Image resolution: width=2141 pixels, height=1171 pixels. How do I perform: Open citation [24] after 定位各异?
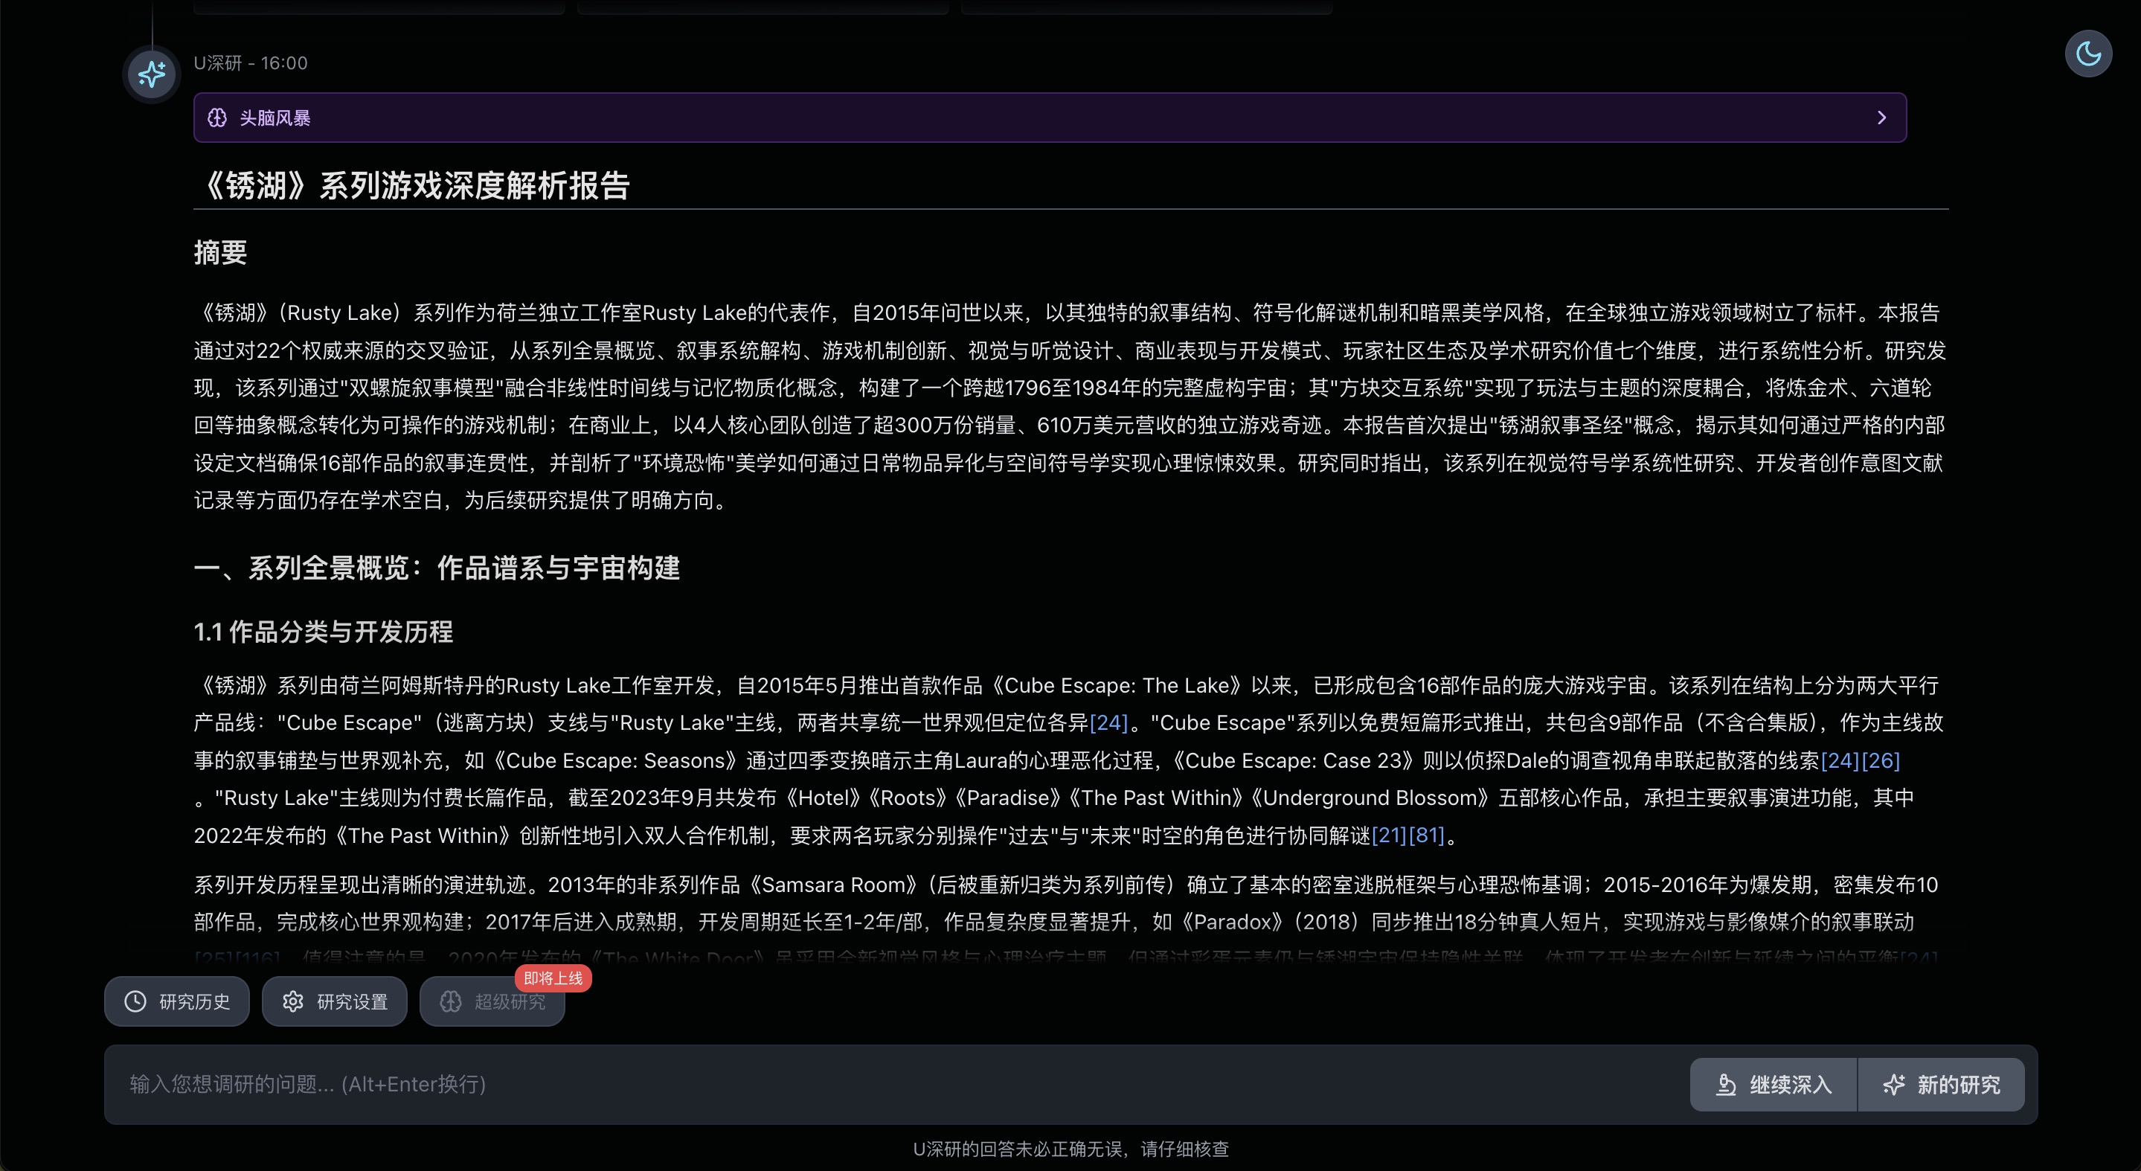click(x=1108, y=723)
